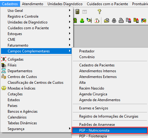Open the Cadastros menu

click(10, 4)
